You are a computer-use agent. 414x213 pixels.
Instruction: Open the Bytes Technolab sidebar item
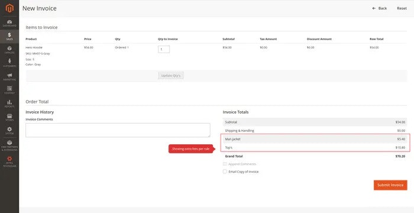(x=9, y=162)
